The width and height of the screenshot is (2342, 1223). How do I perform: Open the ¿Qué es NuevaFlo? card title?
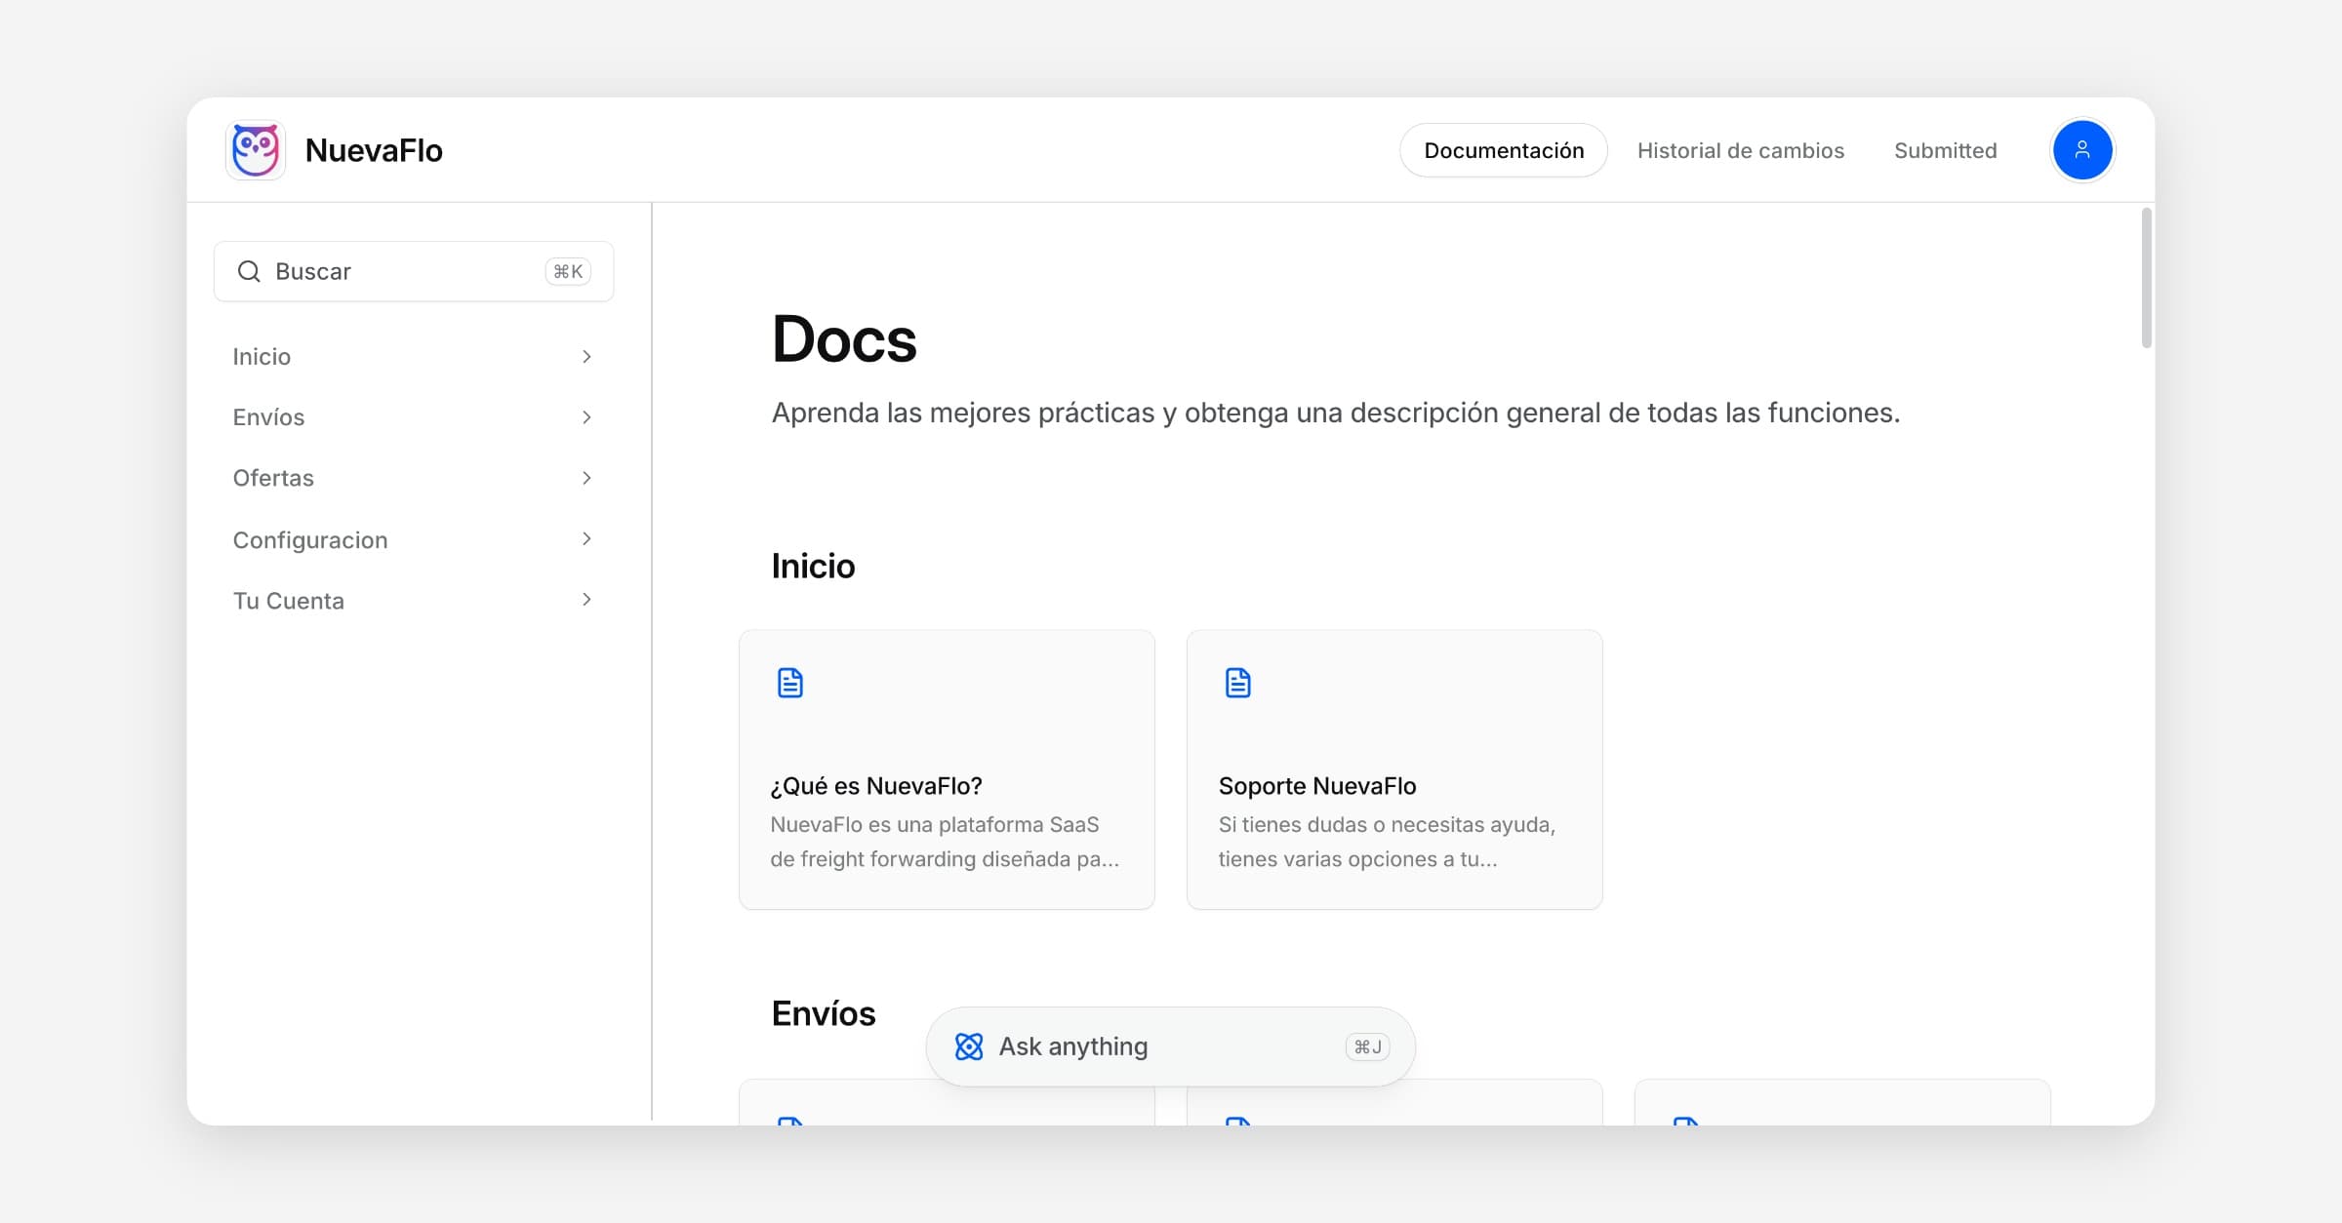click(875, 786)
